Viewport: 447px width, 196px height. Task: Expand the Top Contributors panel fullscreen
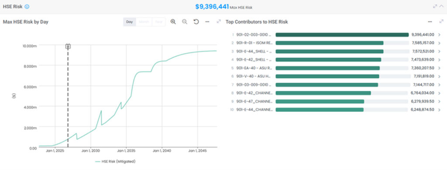coord(441,22)
